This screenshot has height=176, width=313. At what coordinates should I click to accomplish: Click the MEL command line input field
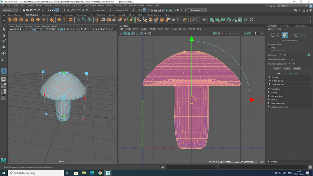tap(192, 167)
